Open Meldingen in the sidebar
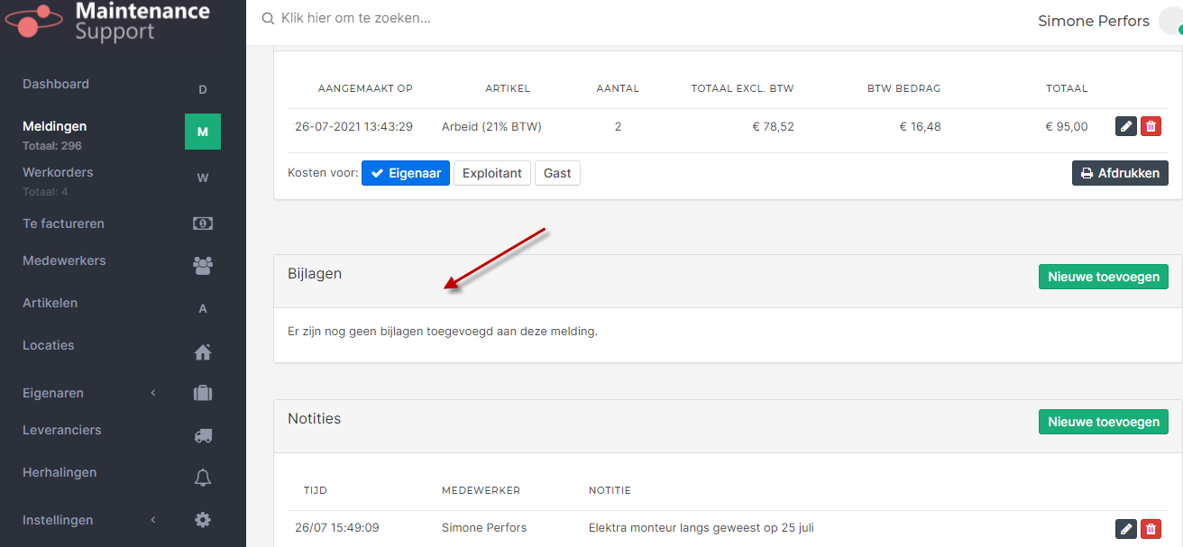This screenshot has width=1183, height=547. [x=55, y=126]
